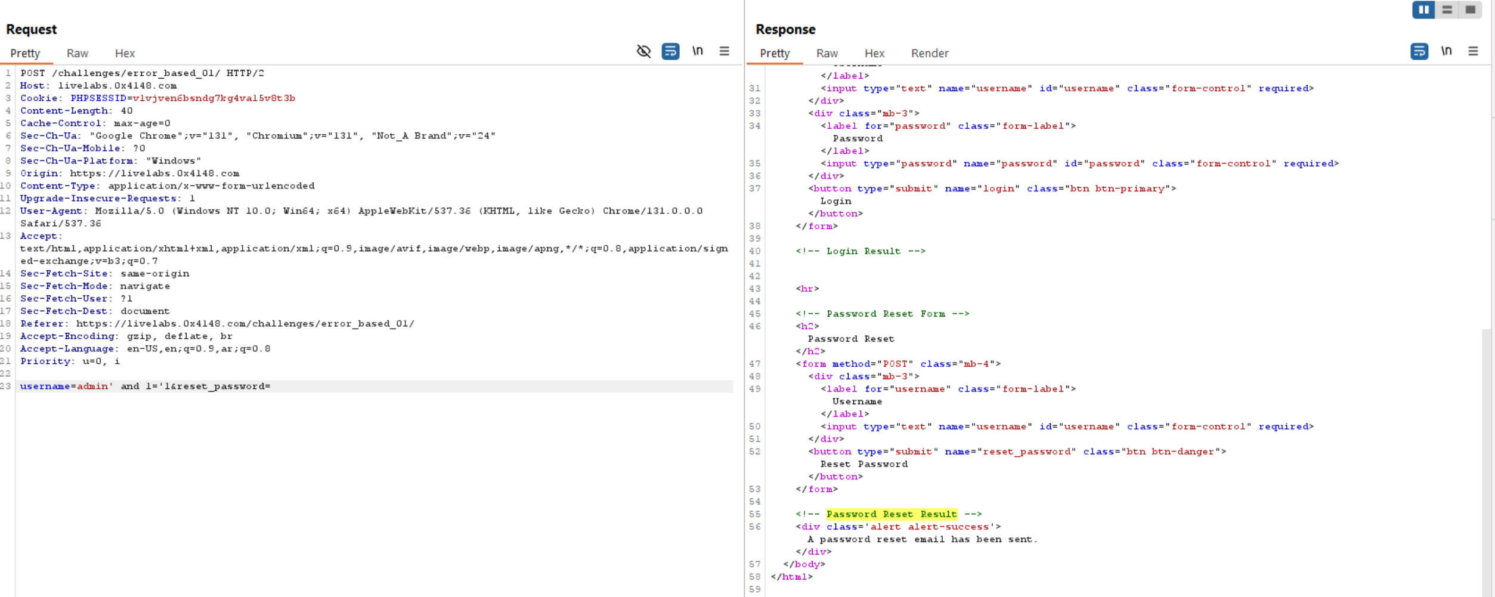Image resolution: width=1495 pixels, height=597 pixels.
Task: Click the Sec-Fetch-Site: same-origin header
Action: [104, 273]
